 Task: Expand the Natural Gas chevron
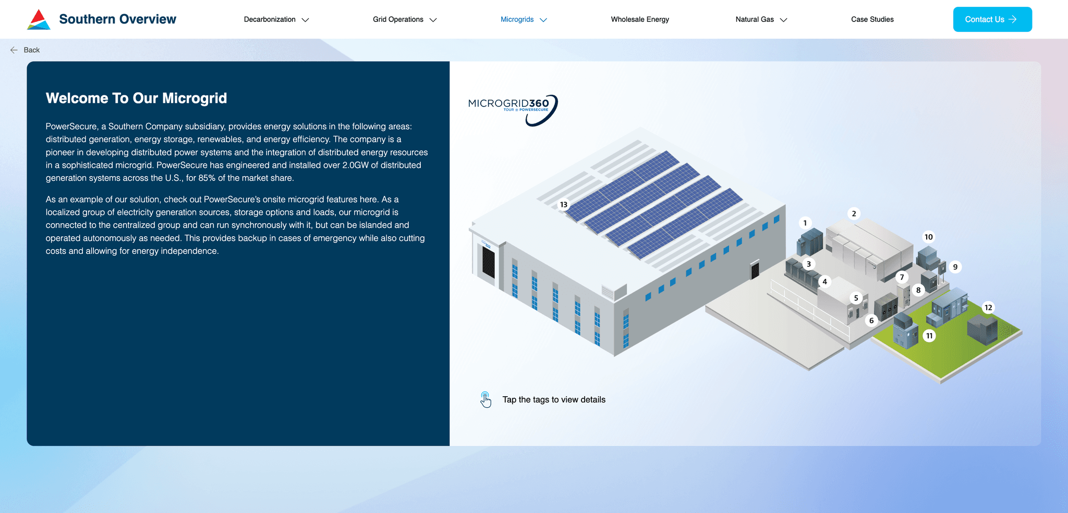tap(783, 20)
